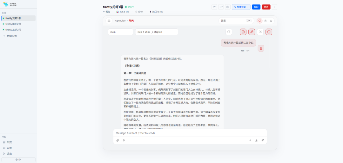Open the instance in a new window icon
Image resolution: width=343 pixels, height=163 pixels.
pyautogui.click(x=214, y=7)
